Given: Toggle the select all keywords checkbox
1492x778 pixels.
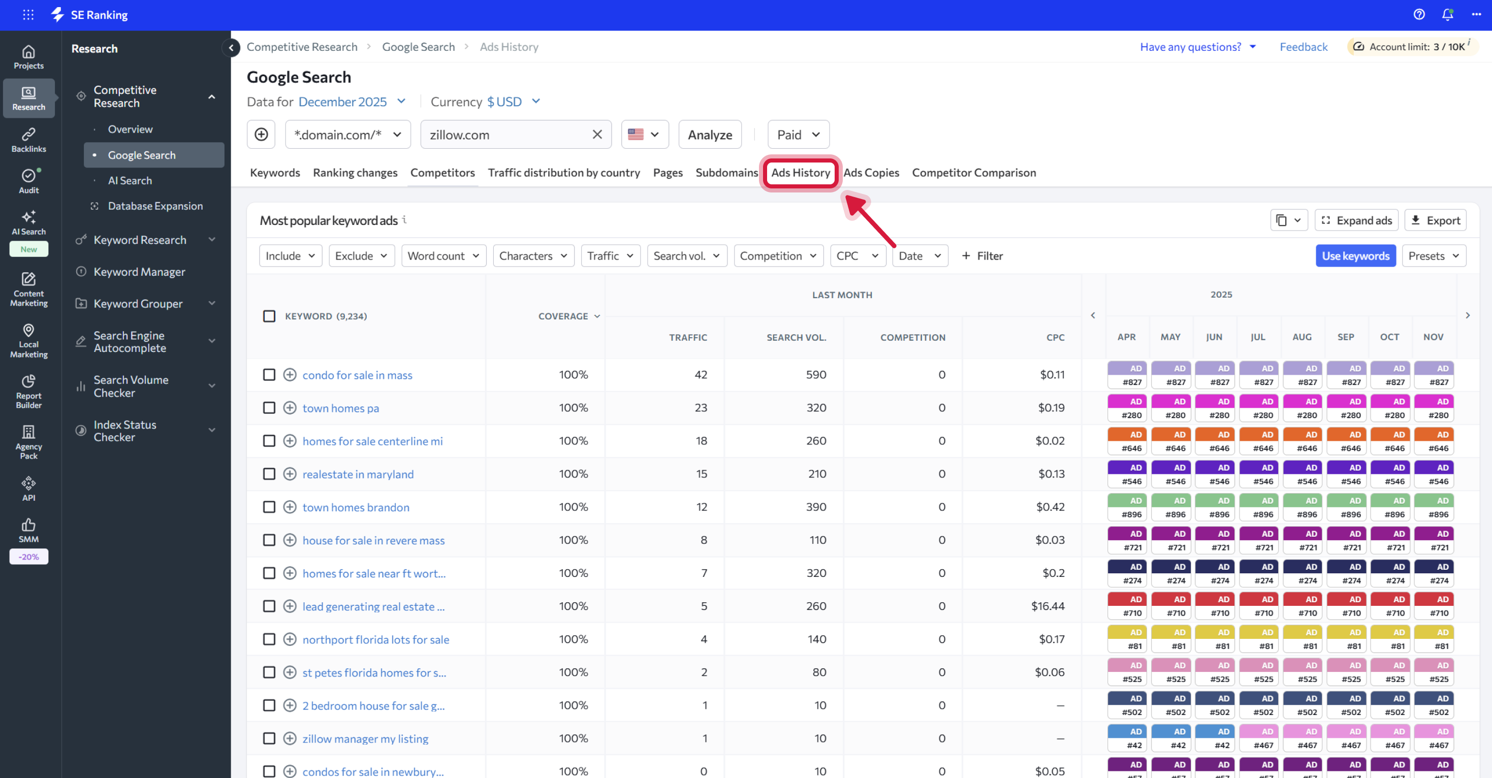Looking at the screenshot, I should click(269, 316).
